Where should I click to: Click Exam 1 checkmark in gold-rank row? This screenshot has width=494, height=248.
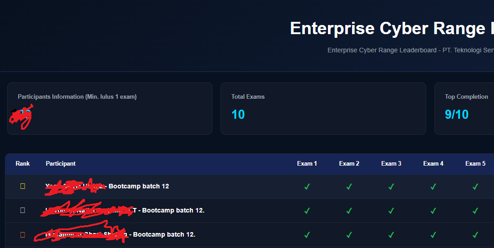coord(307,187)
